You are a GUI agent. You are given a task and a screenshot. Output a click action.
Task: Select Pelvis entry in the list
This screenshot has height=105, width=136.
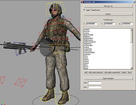tap(86, 56)
